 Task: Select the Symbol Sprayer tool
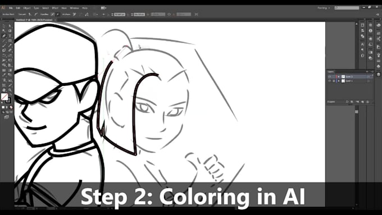(4, 80)
